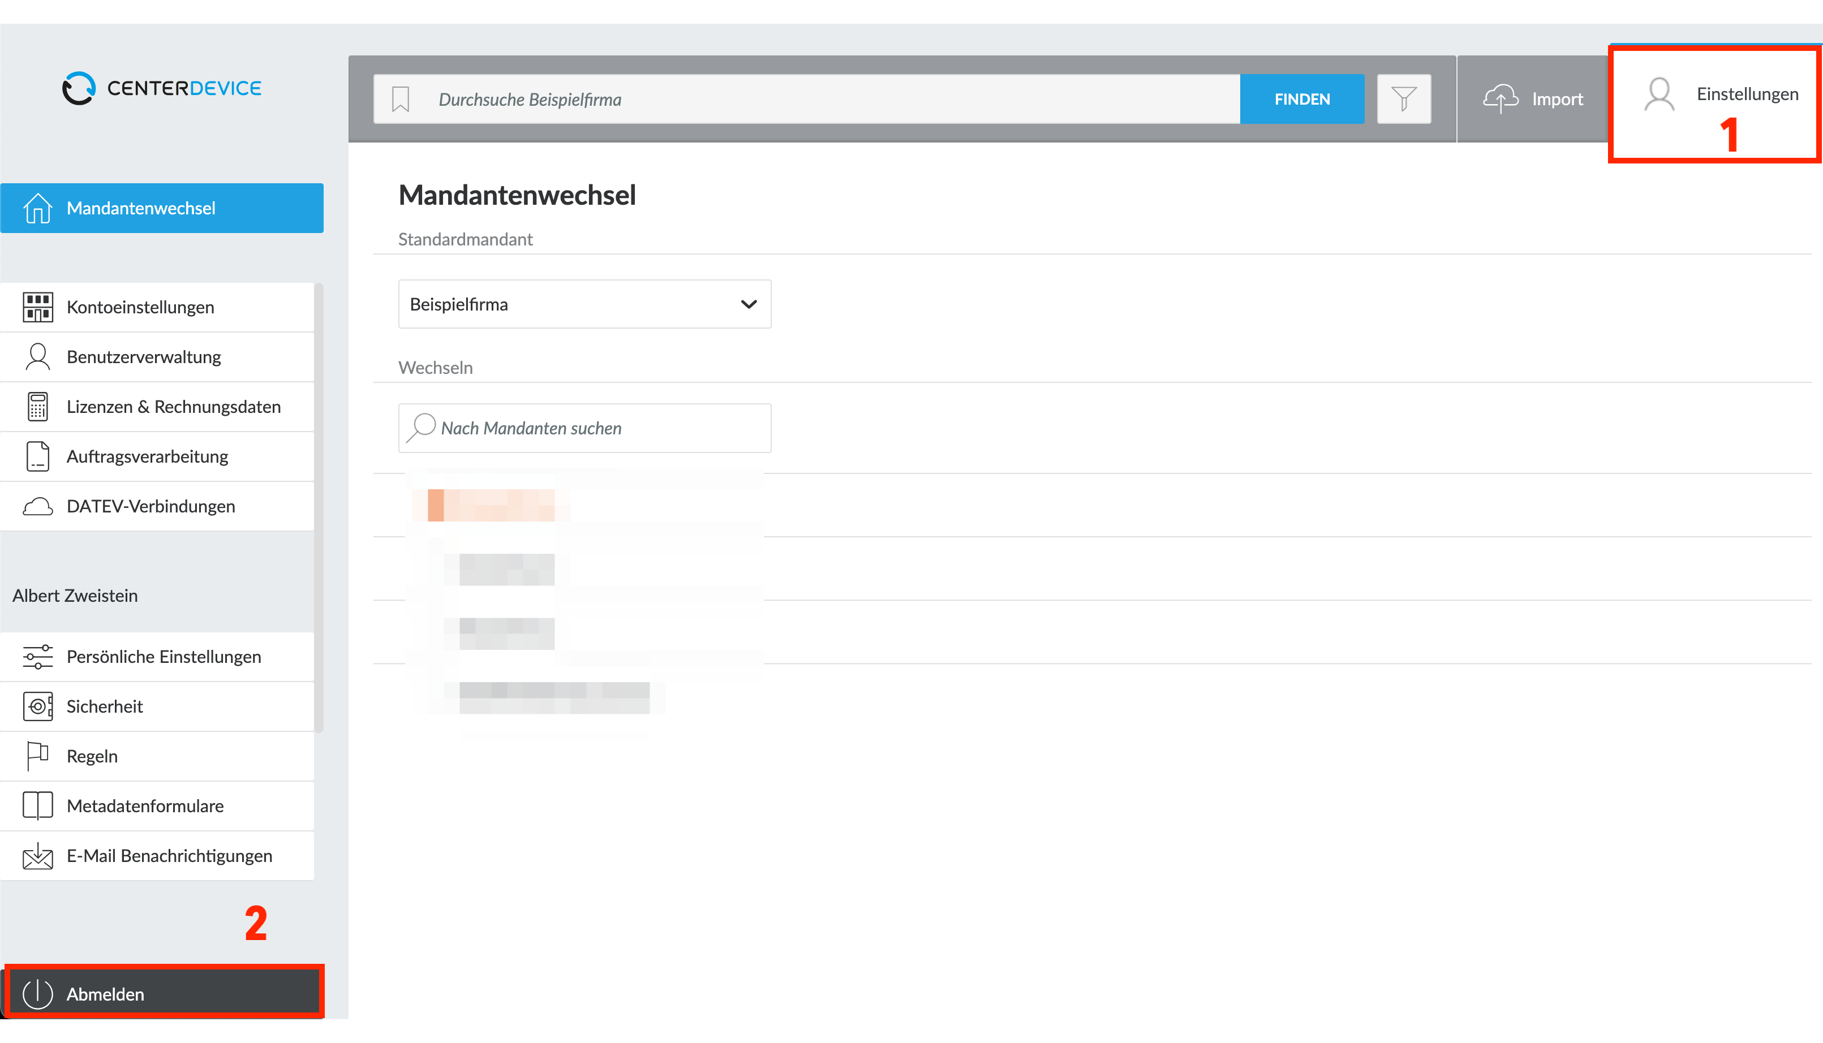This screenshot has width=1823, height=1043.
Task: Click the Metadatenformulare book icon
Action: [37, 805]
